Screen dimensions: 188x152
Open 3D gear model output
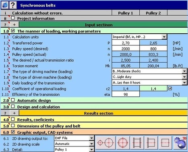[x=180, y=143]
